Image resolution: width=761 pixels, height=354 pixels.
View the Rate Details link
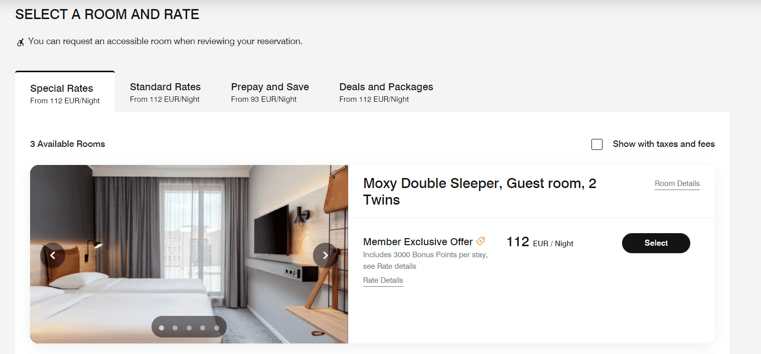tap(383, 280)
